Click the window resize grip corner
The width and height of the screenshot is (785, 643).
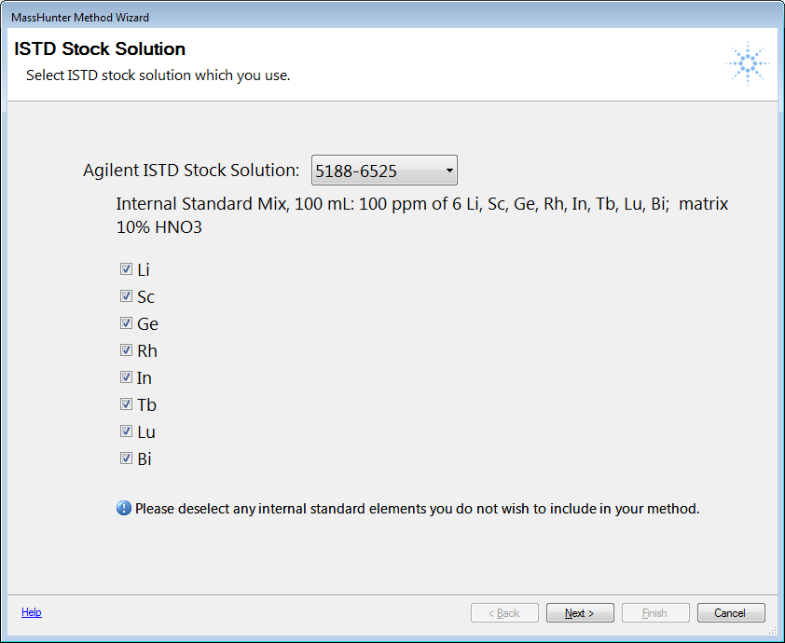pyautogui.click(x=773, y=631)
